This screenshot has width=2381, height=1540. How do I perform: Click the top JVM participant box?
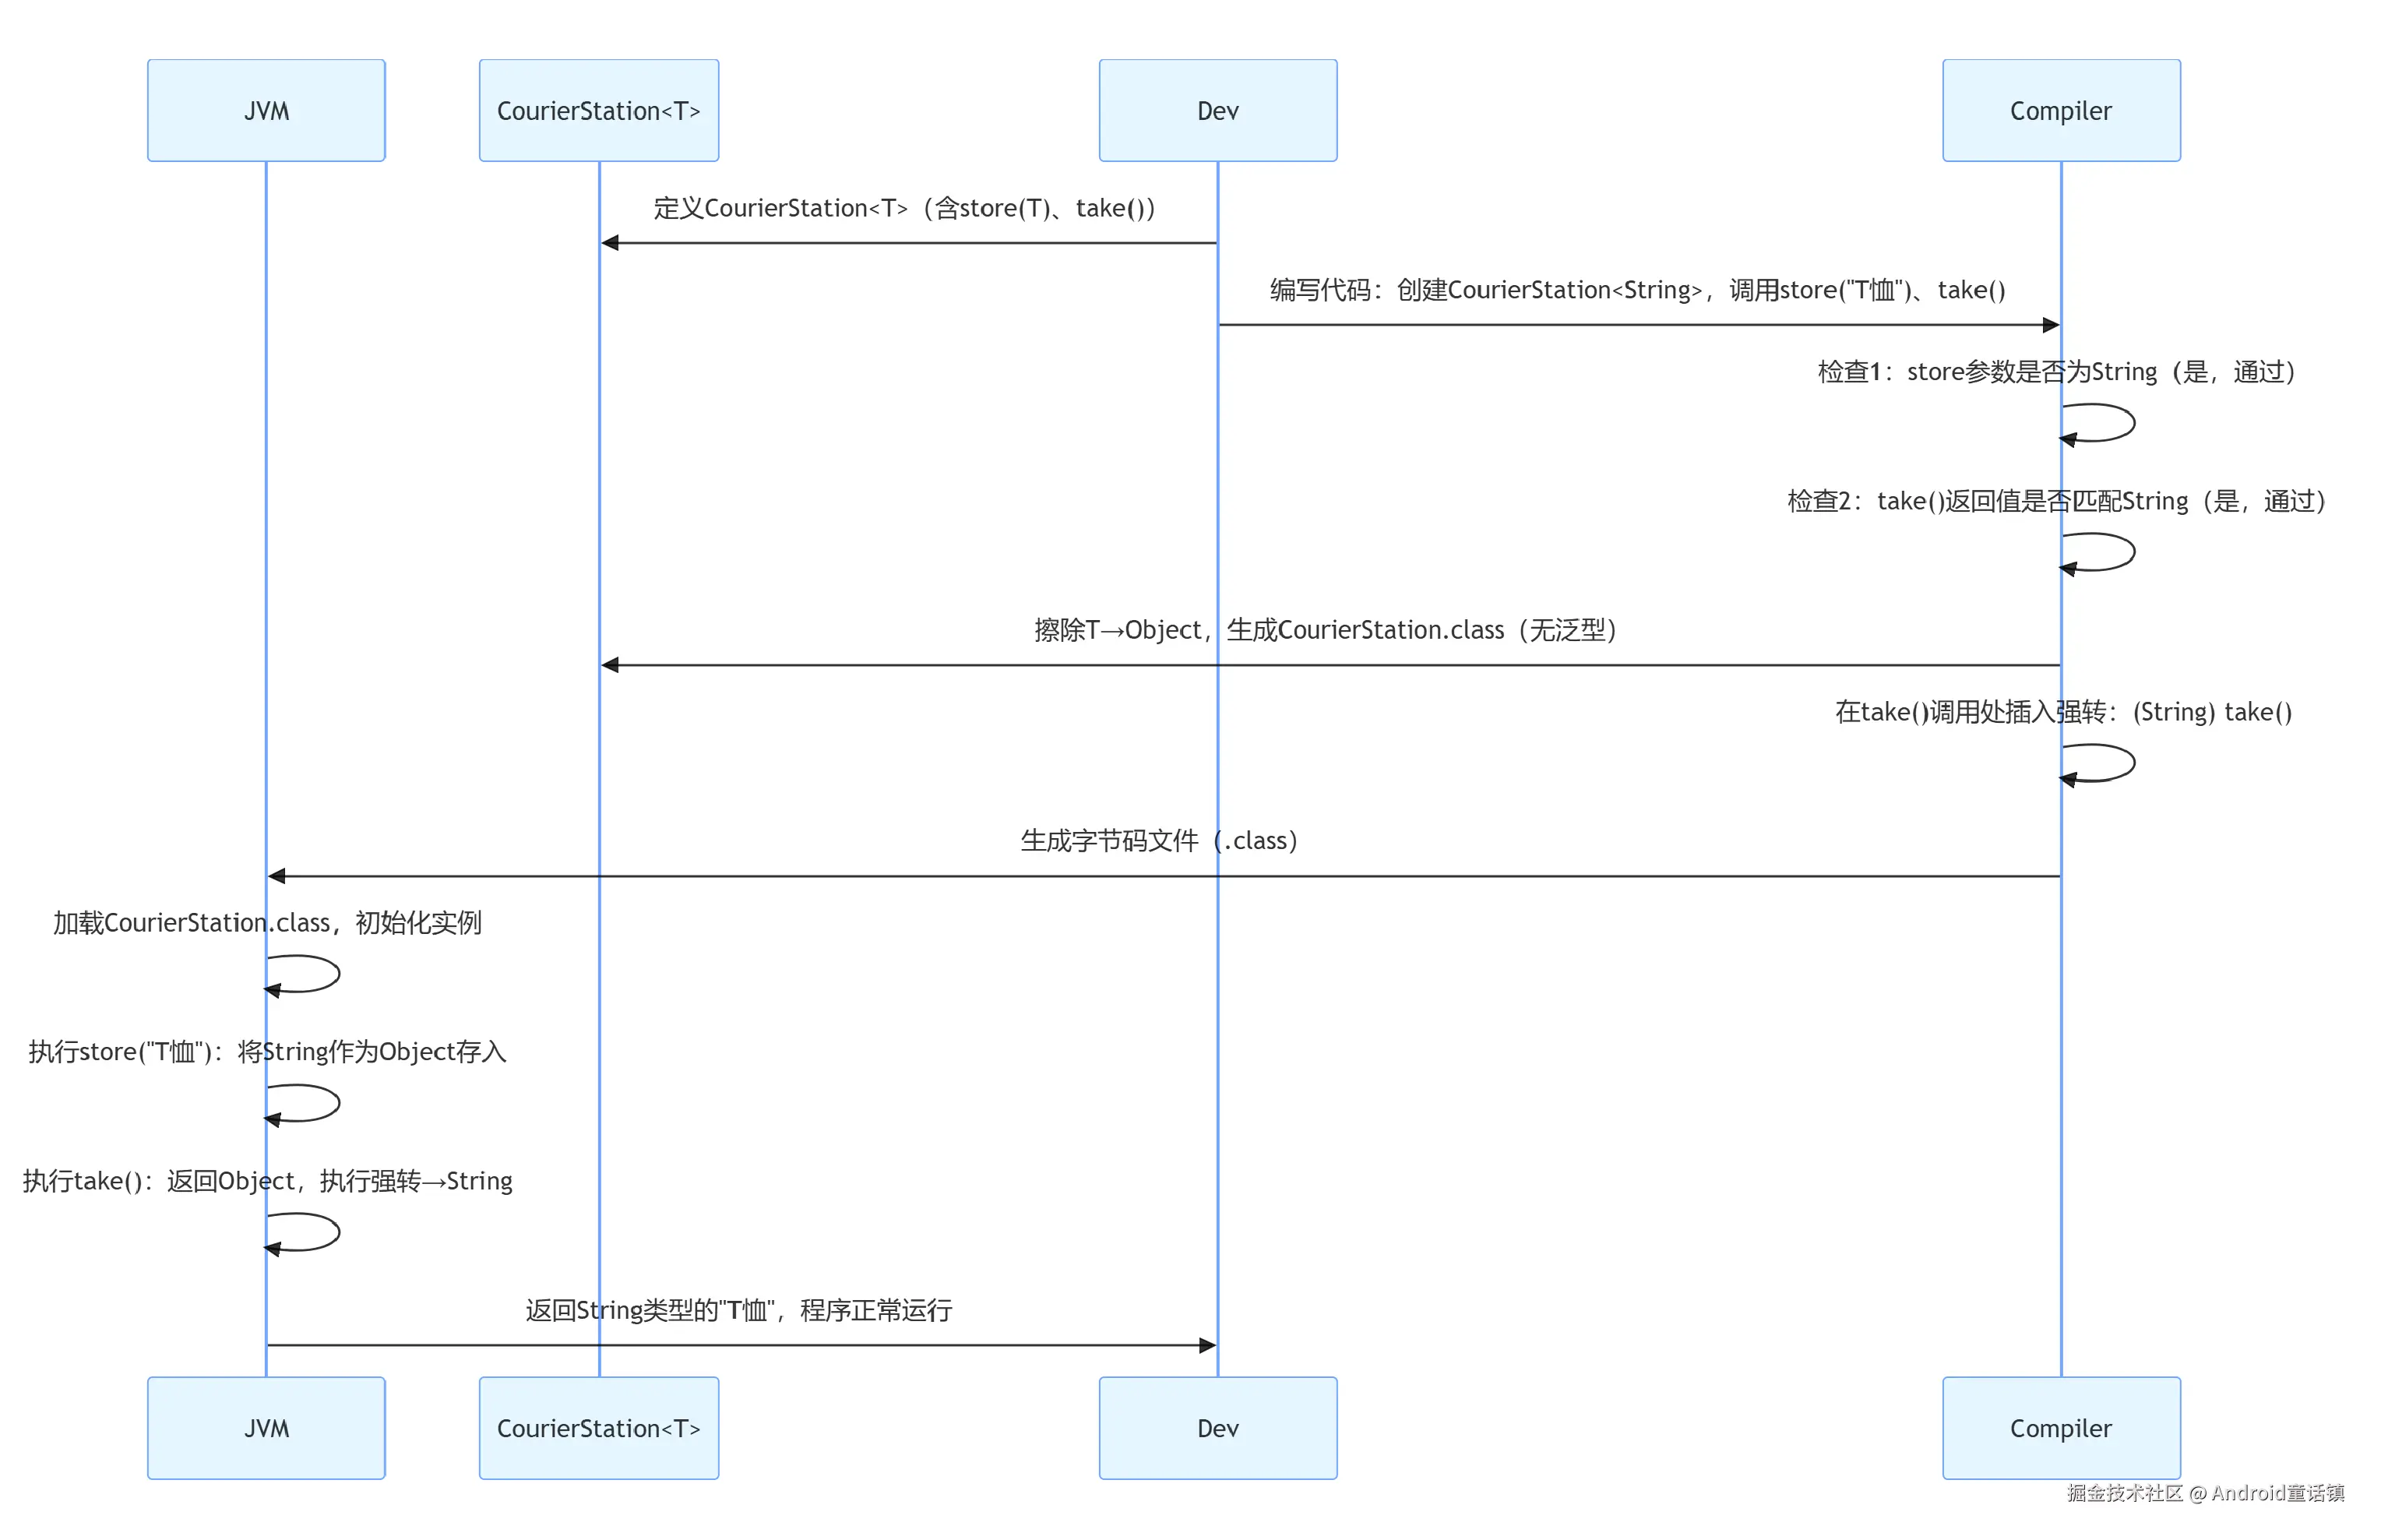tap(266, 110)
